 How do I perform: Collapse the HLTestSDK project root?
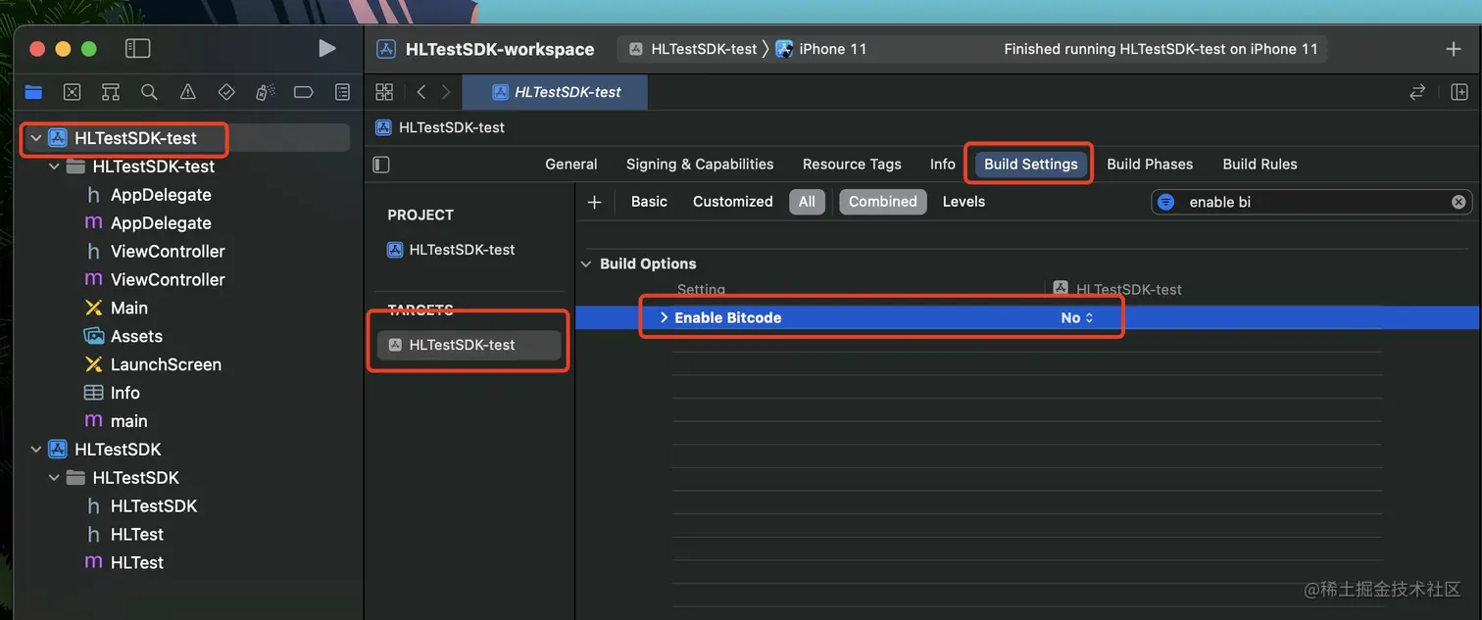tap(36, 450)
